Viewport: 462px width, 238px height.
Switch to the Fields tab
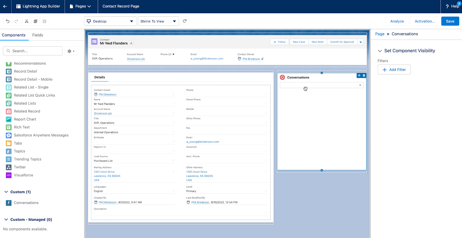coord(38,35)
